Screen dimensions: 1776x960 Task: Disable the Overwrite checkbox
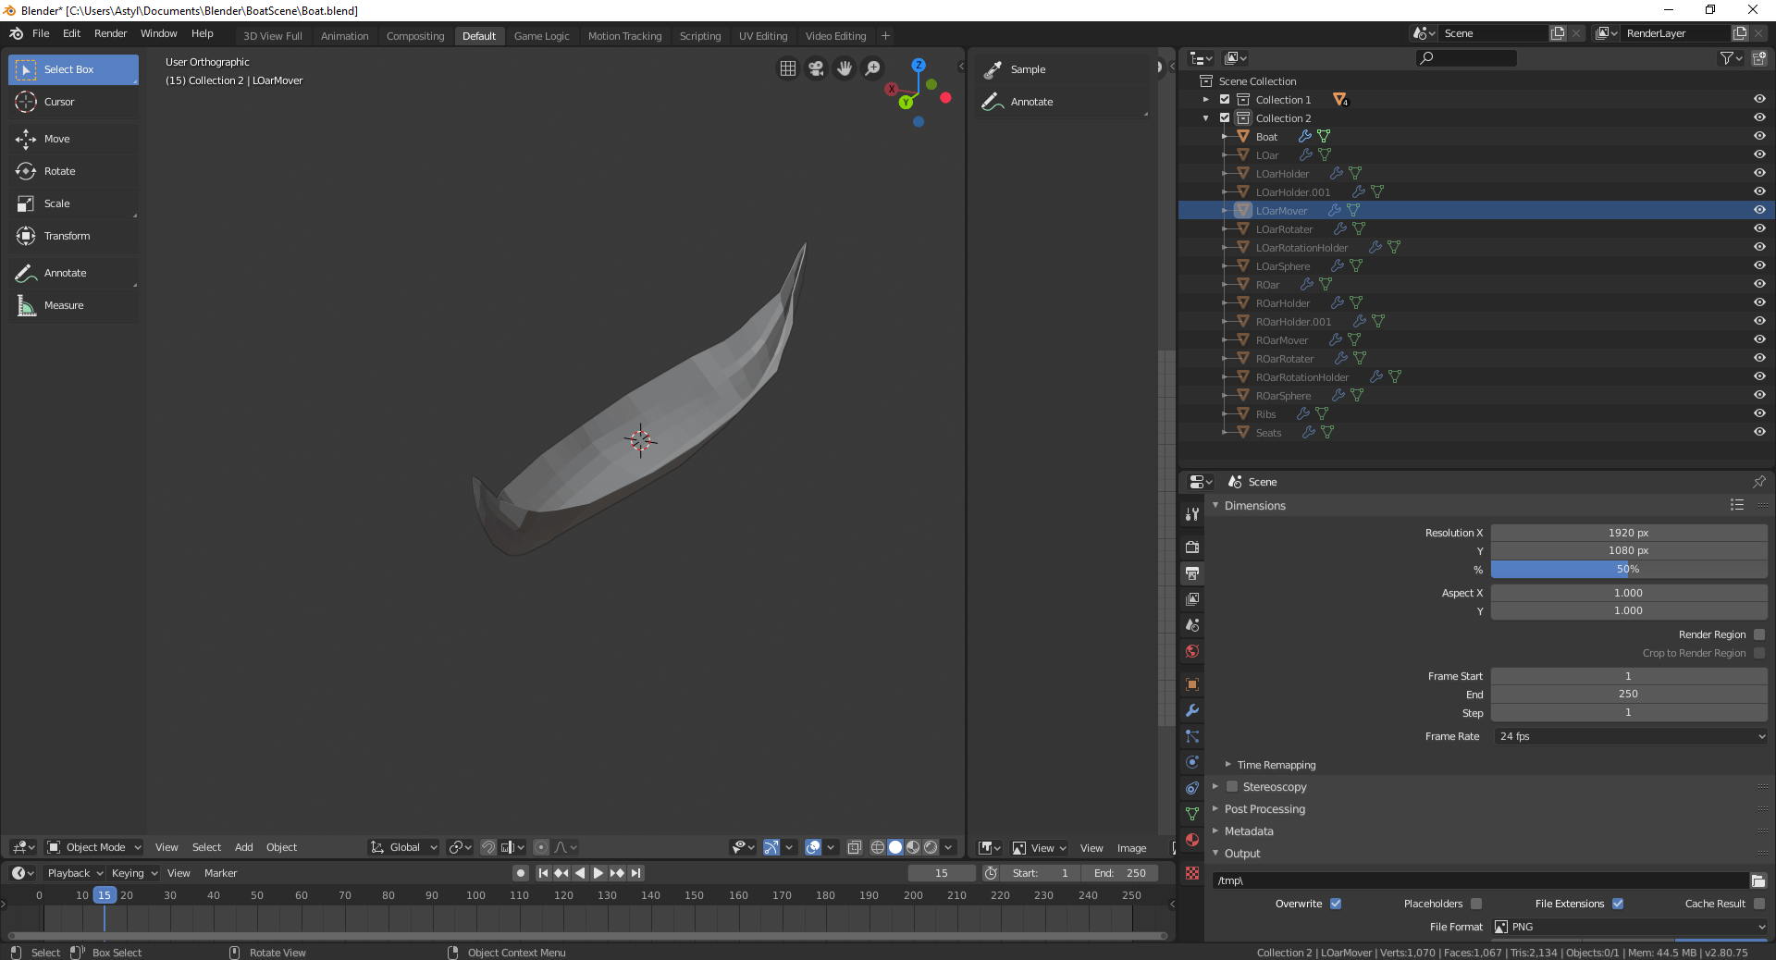point(1336,904)
